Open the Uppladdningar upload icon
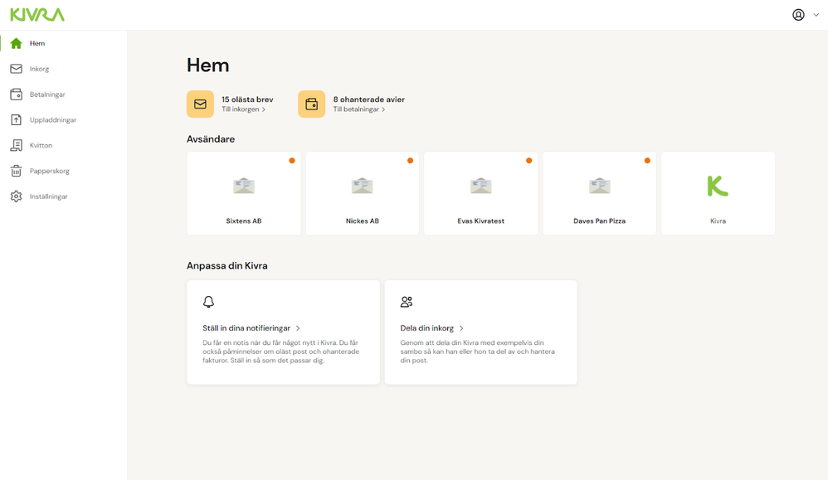 click(x=17, y=119)
